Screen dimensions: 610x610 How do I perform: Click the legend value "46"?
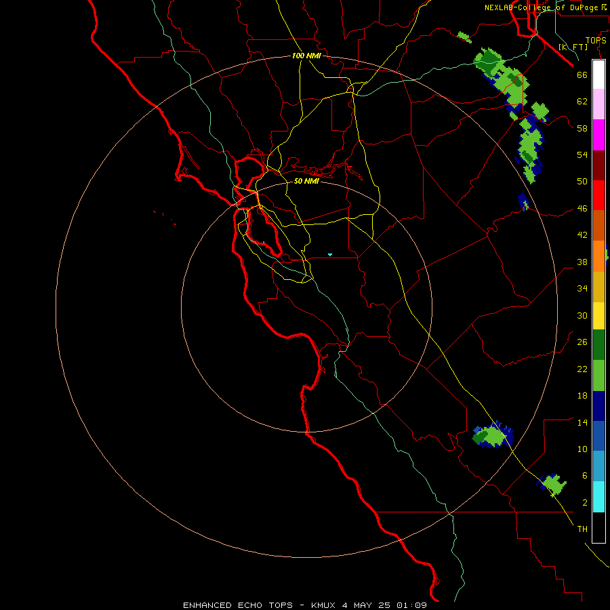click(582, 209)
